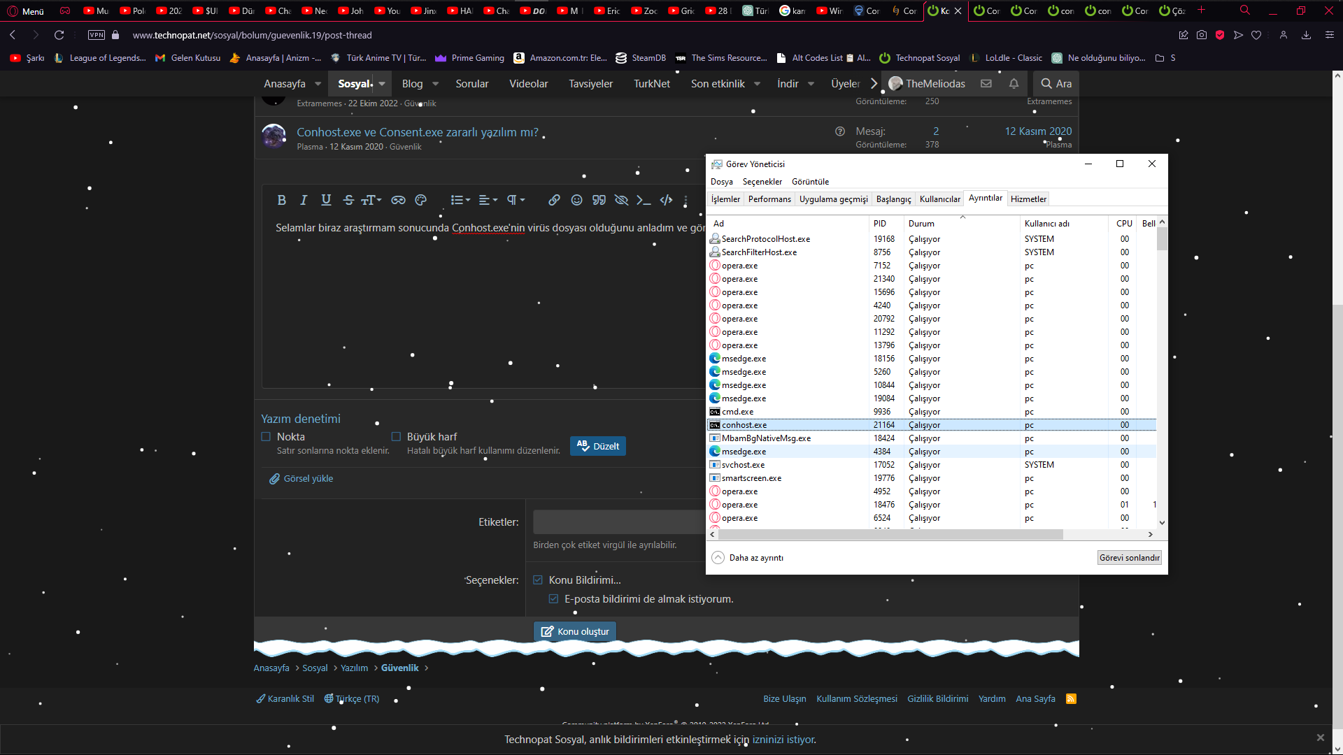Open Seçenekler menu in Görev Yöneticisi
Screen dimensions: 1343x755
(762, 182)
